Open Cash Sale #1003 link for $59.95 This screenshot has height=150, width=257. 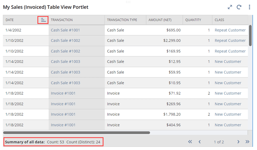pyautogui.click(x=65, y=72)
